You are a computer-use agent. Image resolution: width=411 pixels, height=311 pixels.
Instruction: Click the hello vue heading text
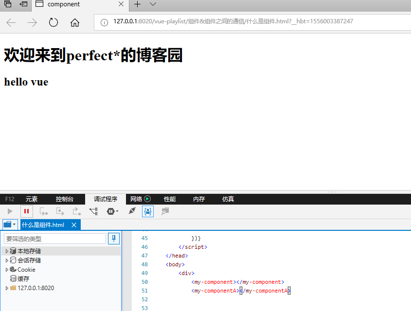pyautogui.click(x=26, y=82)
